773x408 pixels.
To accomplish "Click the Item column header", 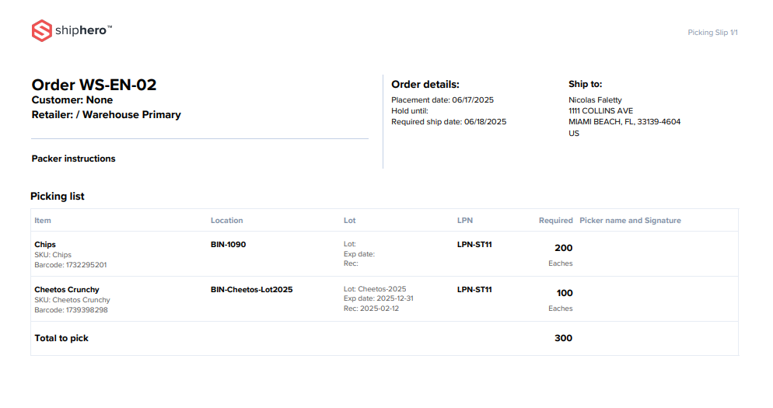I will pyautogui.click(x=43, y=221).
